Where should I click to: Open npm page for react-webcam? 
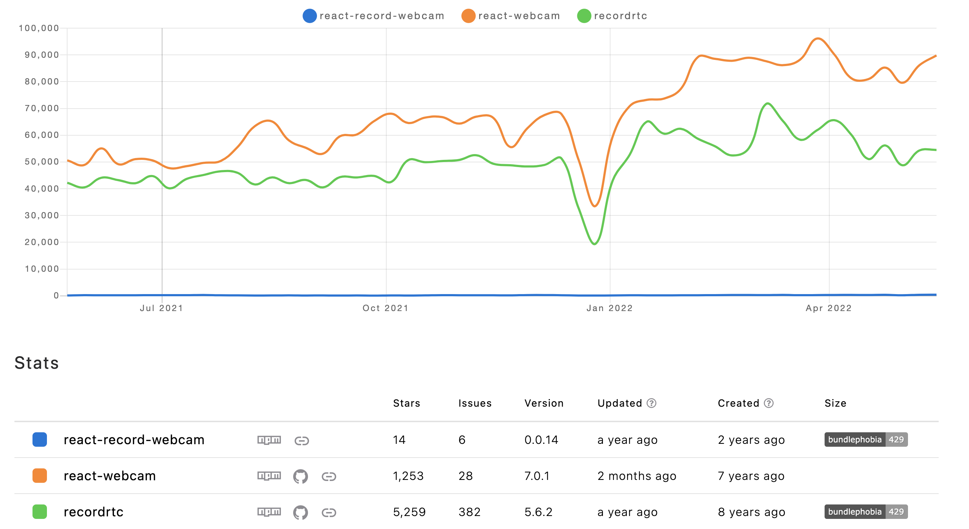pos(269,476)
